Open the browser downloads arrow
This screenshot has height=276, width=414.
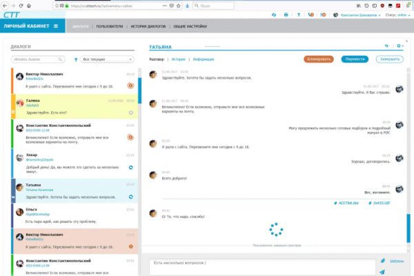point(187,6)
